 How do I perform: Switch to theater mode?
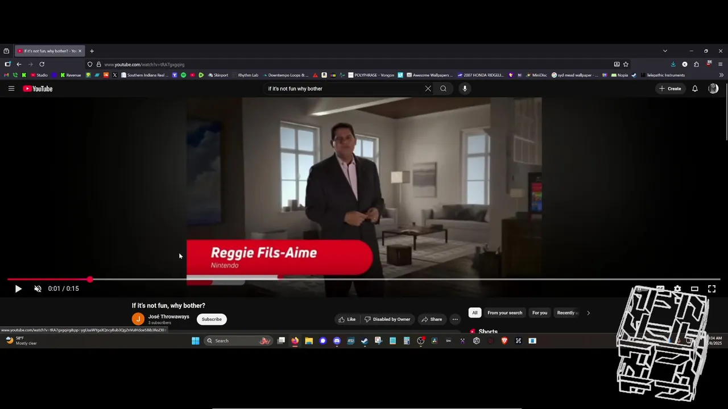click(x=694, y=289)
